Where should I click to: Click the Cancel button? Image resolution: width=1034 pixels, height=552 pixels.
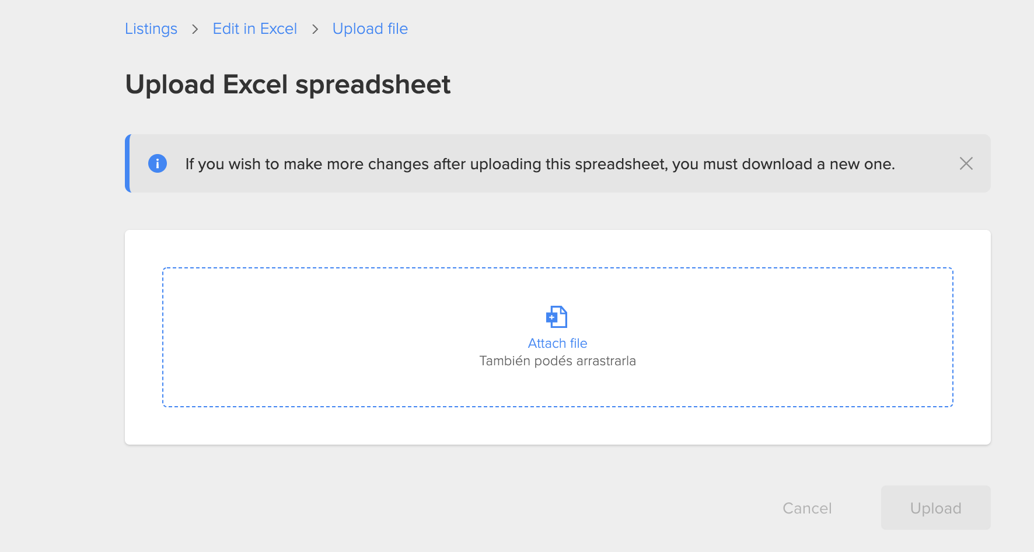coord(807,508)
